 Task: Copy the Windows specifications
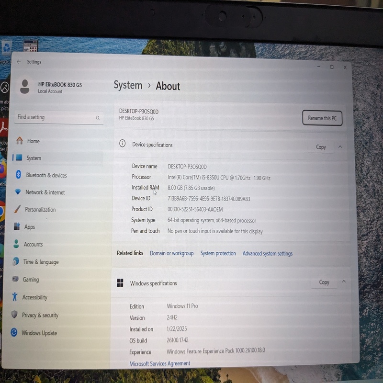[x=324, y=282]
